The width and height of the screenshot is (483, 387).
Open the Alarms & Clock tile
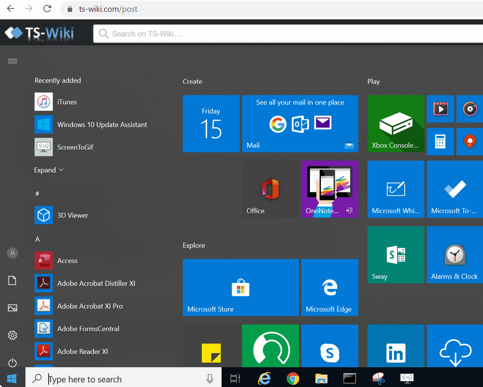tap(454, 255)
